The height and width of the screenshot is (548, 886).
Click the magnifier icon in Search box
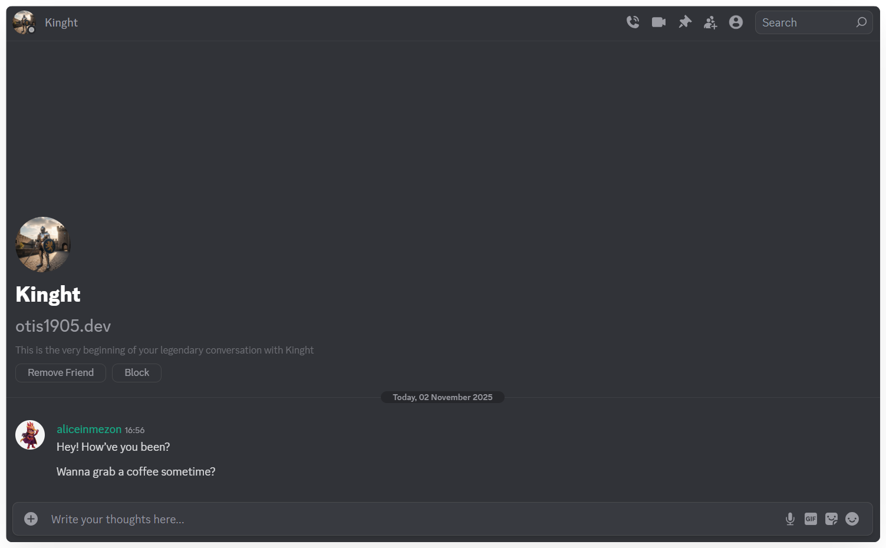click(x=861, y=22)
